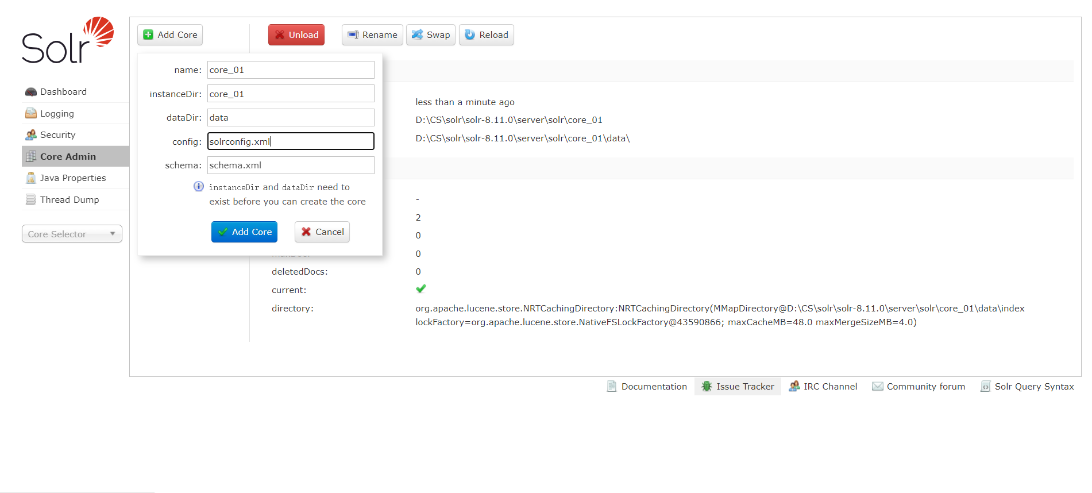Click the schema input field
Image resolution: width=1092 pixels, height=493 pixels.
291,165
